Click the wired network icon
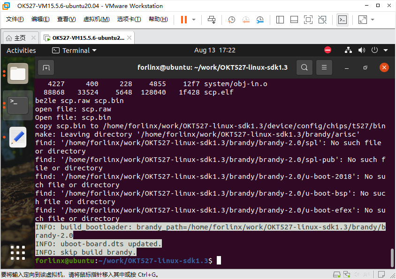Screen dimensions: 396x279 348,50
